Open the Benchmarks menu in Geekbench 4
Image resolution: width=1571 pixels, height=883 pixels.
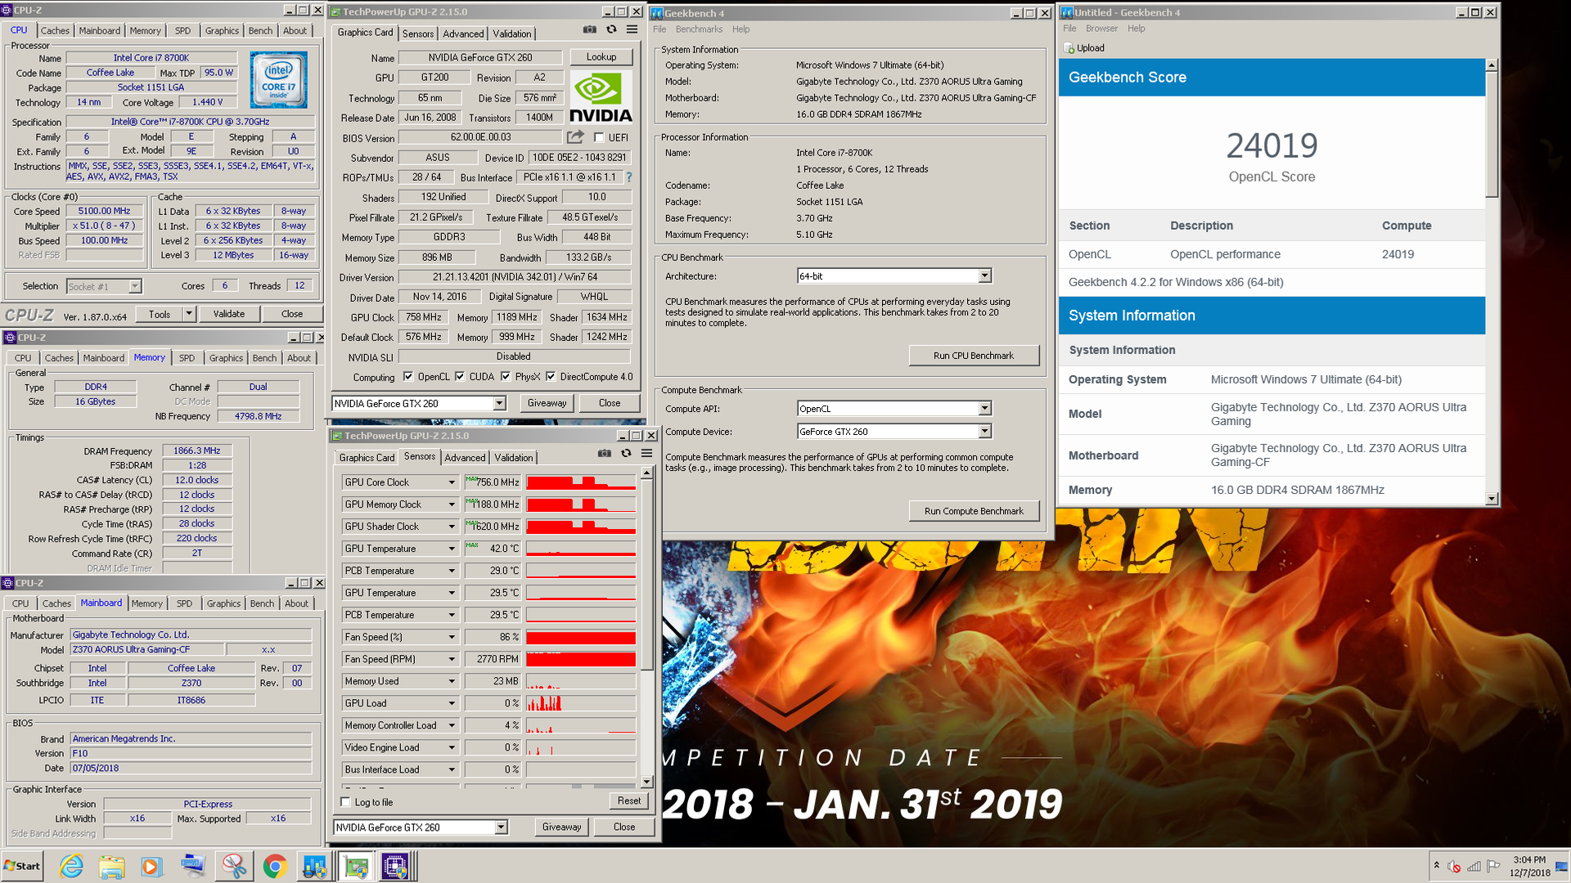point(699,29)
